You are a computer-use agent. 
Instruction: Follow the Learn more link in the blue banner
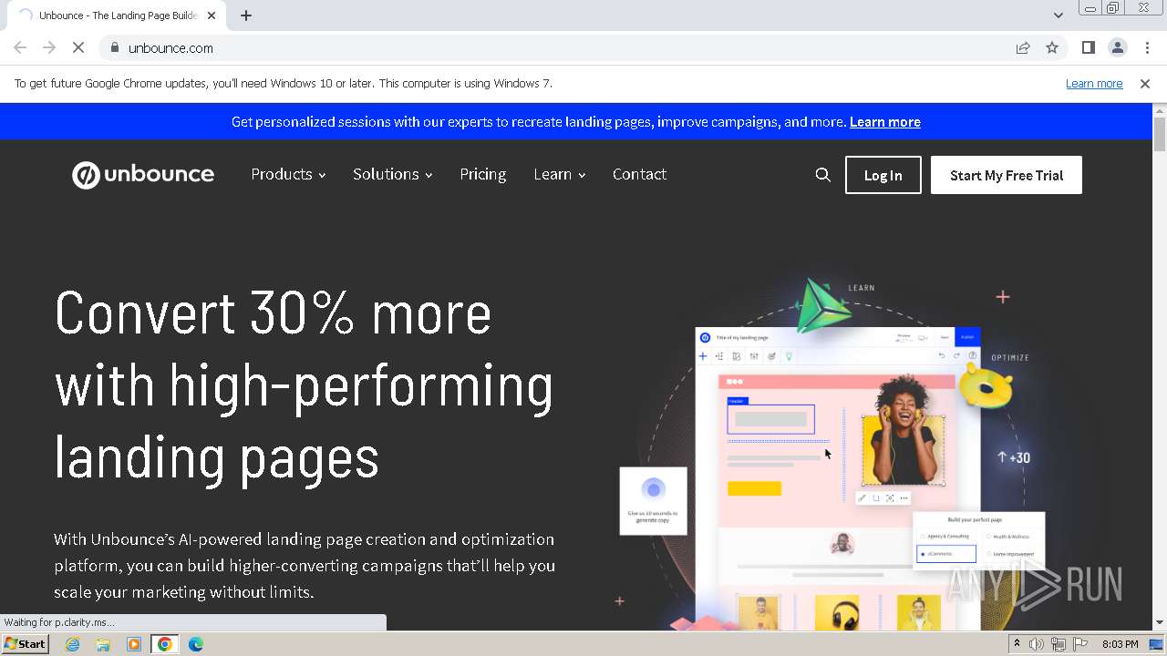[x=884, y=121]
